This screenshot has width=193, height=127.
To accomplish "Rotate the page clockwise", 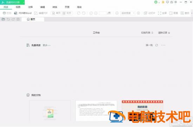I will tap(79, 13).
